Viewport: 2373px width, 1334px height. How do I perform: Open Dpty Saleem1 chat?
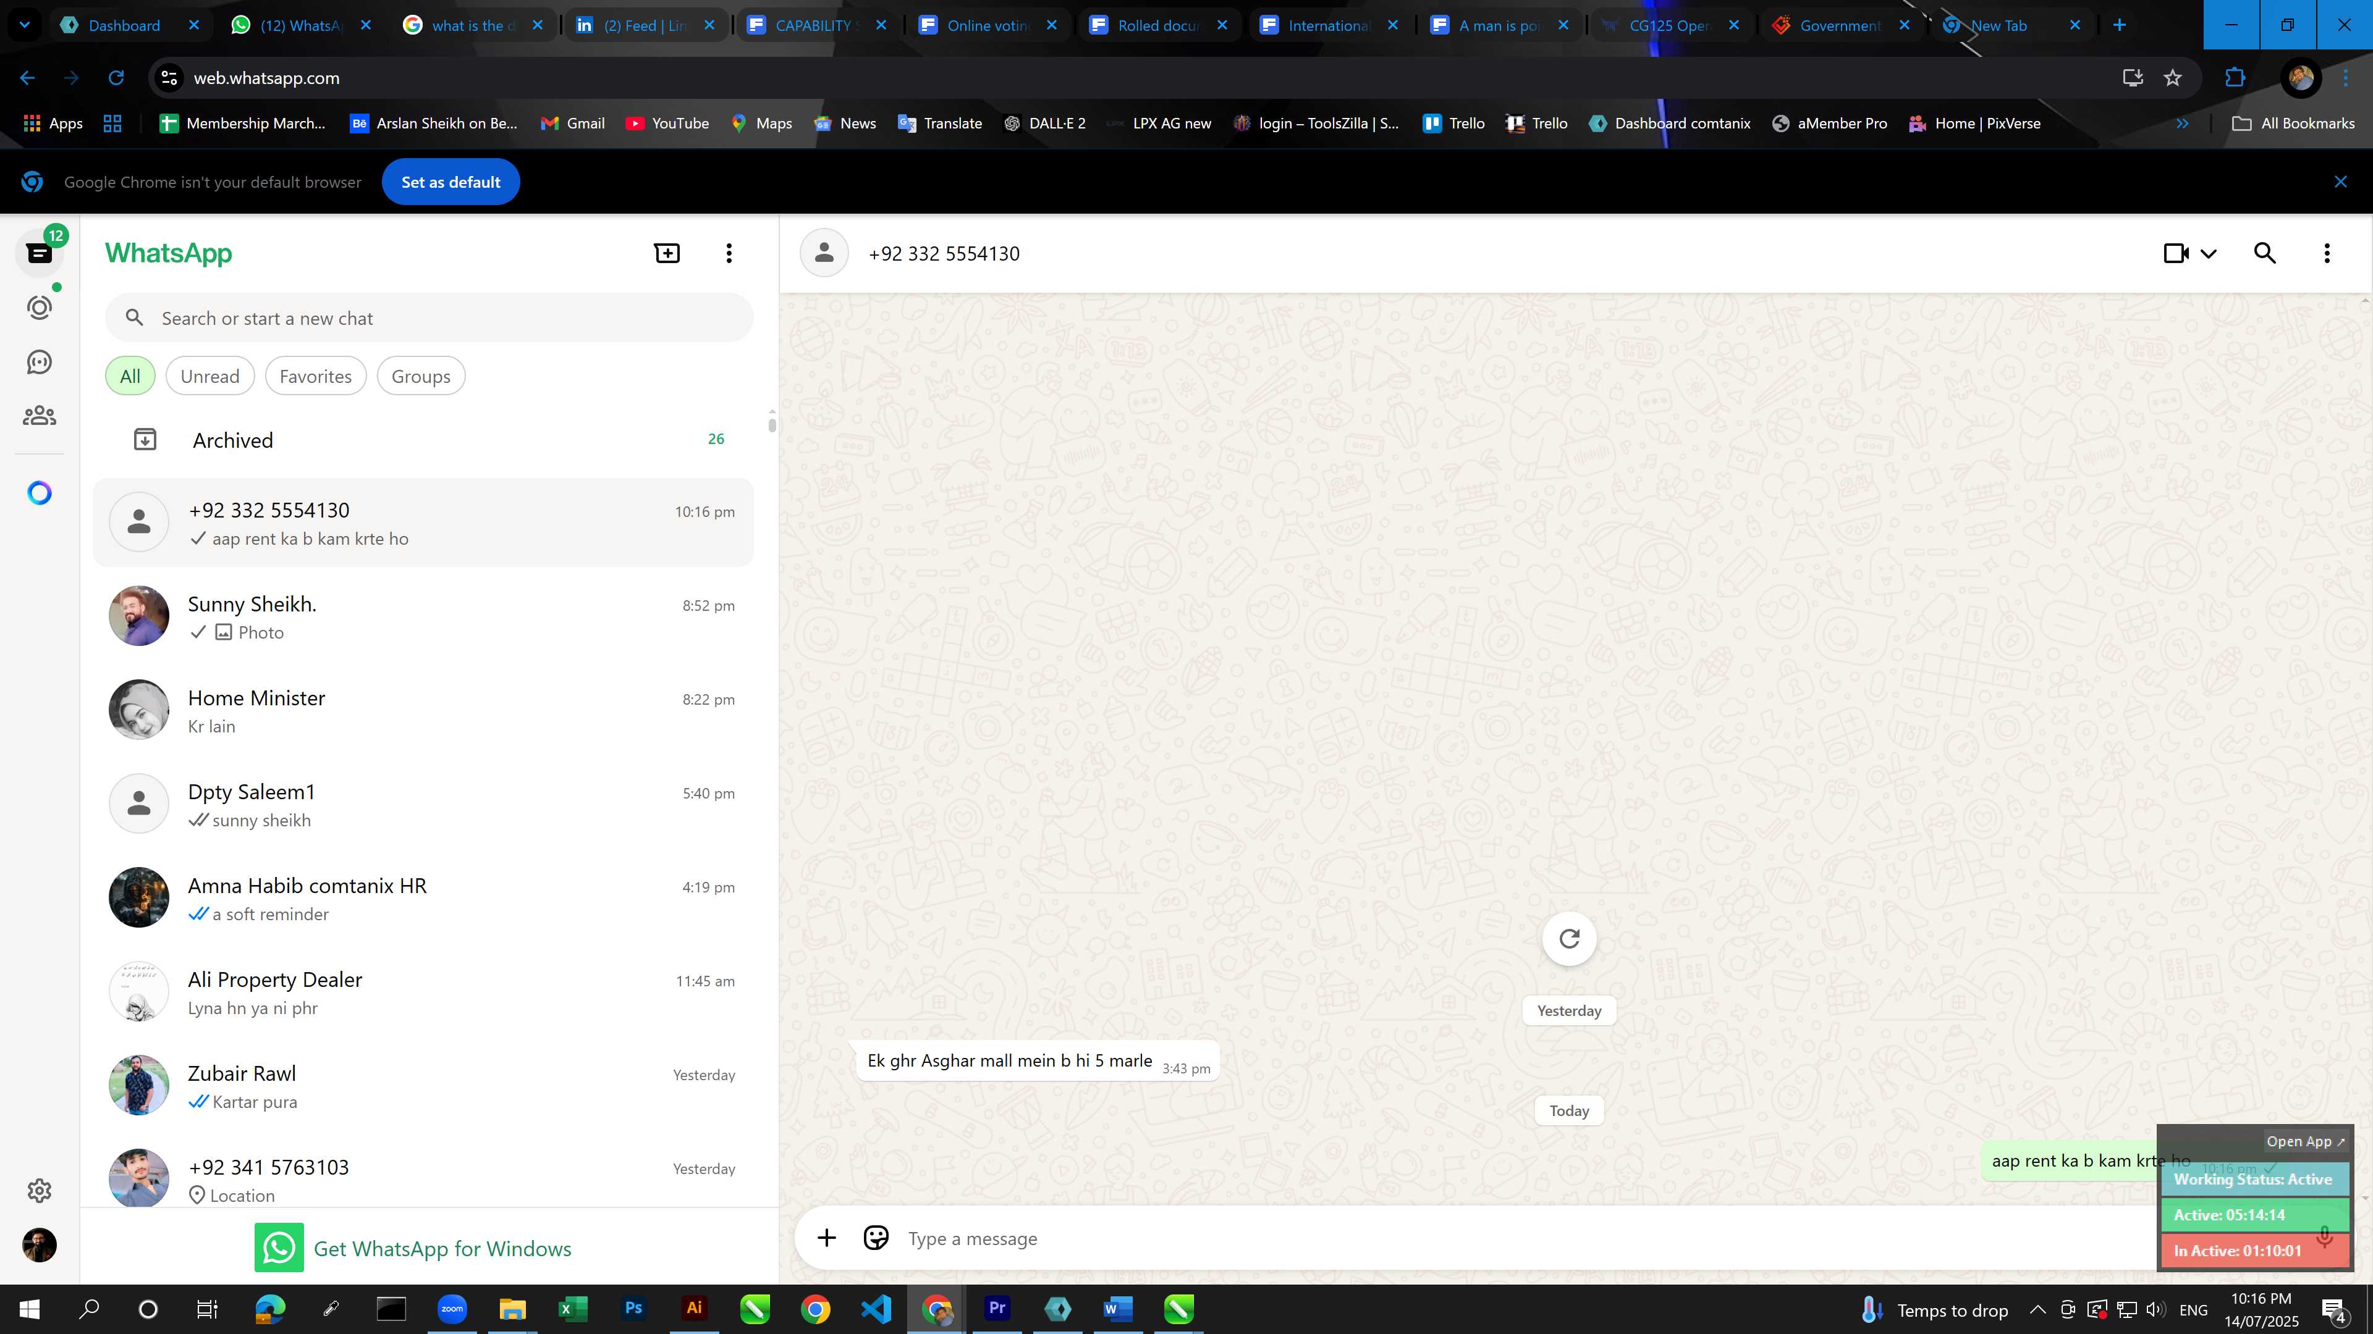click(x=424, y=805)
